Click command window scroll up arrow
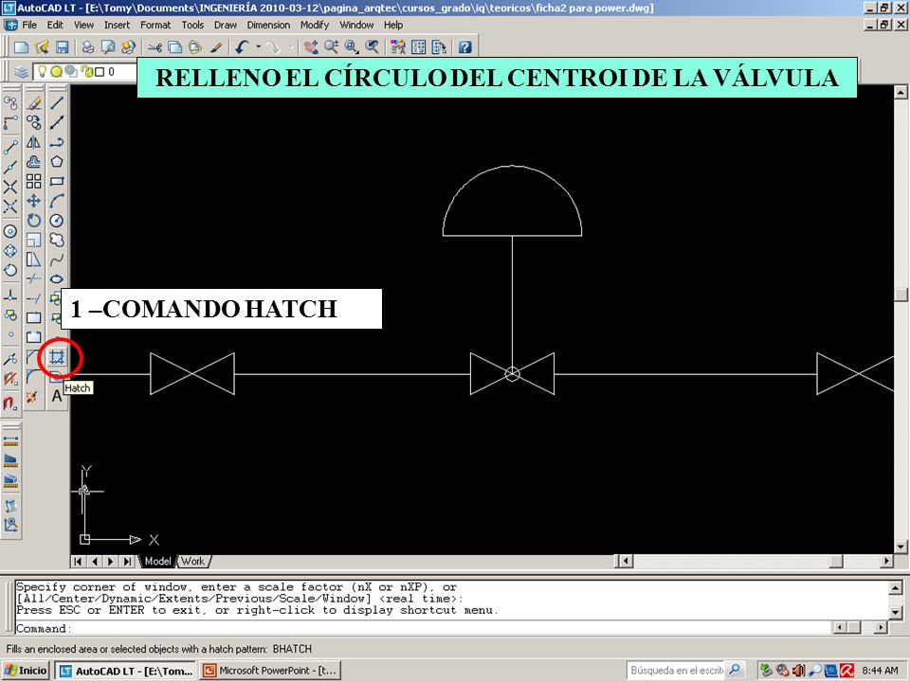 [x=895, y=588]
